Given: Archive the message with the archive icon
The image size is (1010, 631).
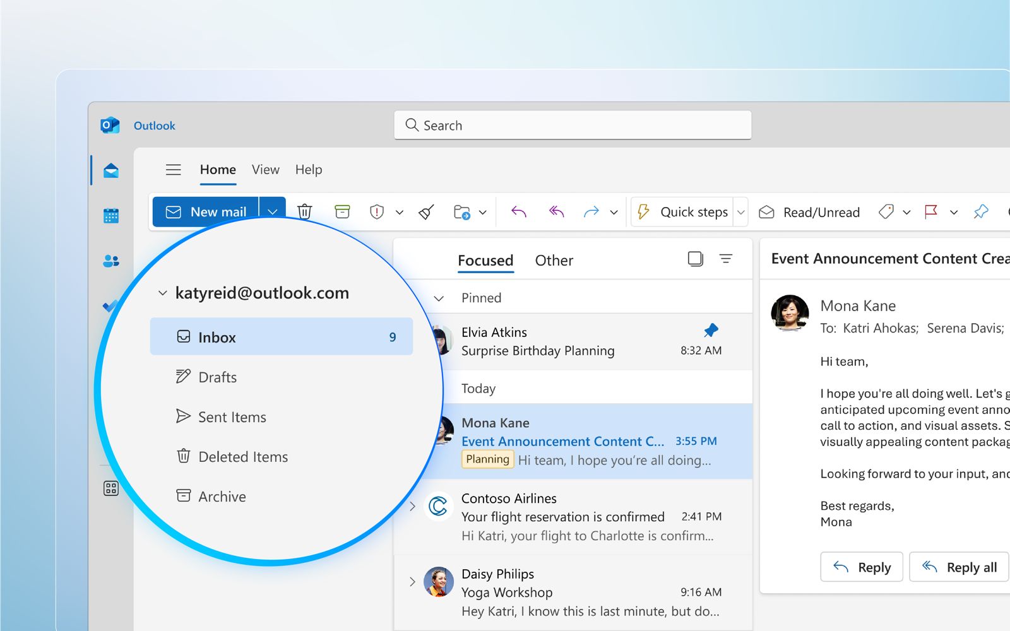Looking at the screenshot, I should click(x=342, y=211).
